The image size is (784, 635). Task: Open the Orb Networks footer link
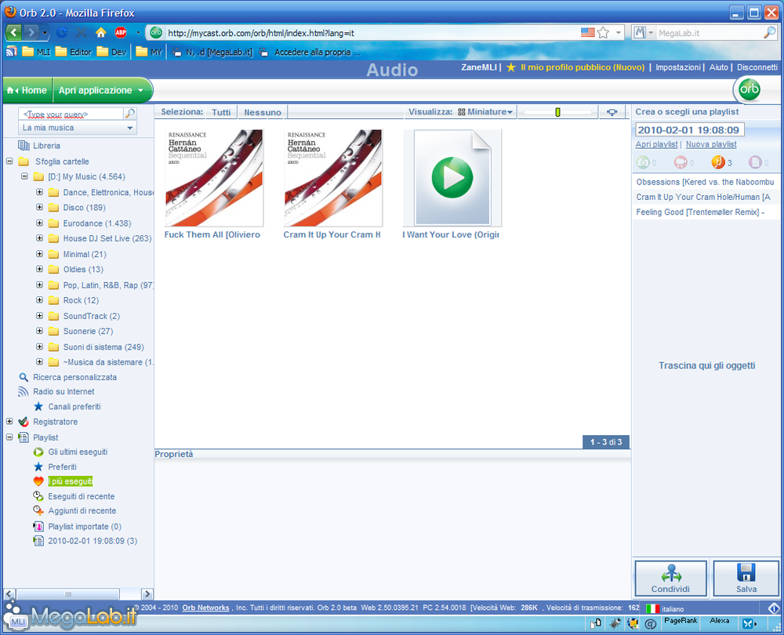205,608
